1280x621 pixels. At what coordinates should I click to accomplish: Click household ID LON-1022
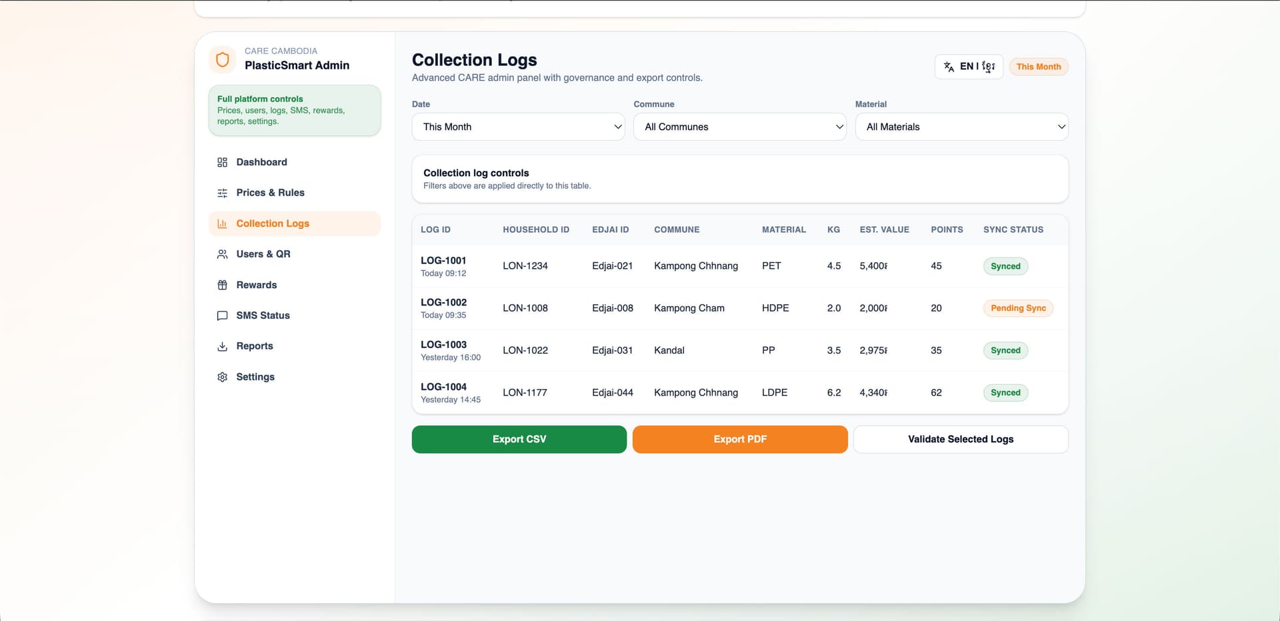[525, 350]
